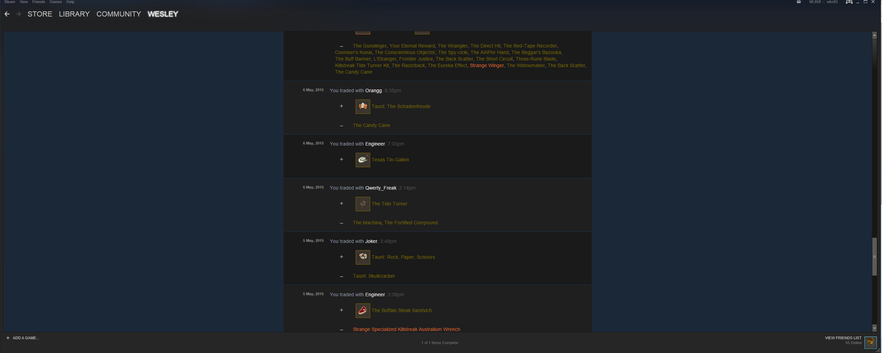Click the Strange Winger item link
The height and width of the screenshot is (353, 882).
(x=487, y=65)
